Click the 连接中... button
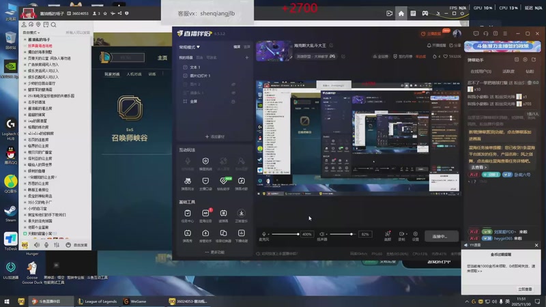Screen dimensions: 546x307 [x=441, y=236]
